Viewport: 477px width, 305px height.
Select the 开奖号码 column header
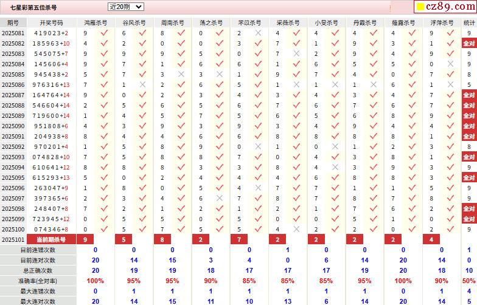[51, 23]
